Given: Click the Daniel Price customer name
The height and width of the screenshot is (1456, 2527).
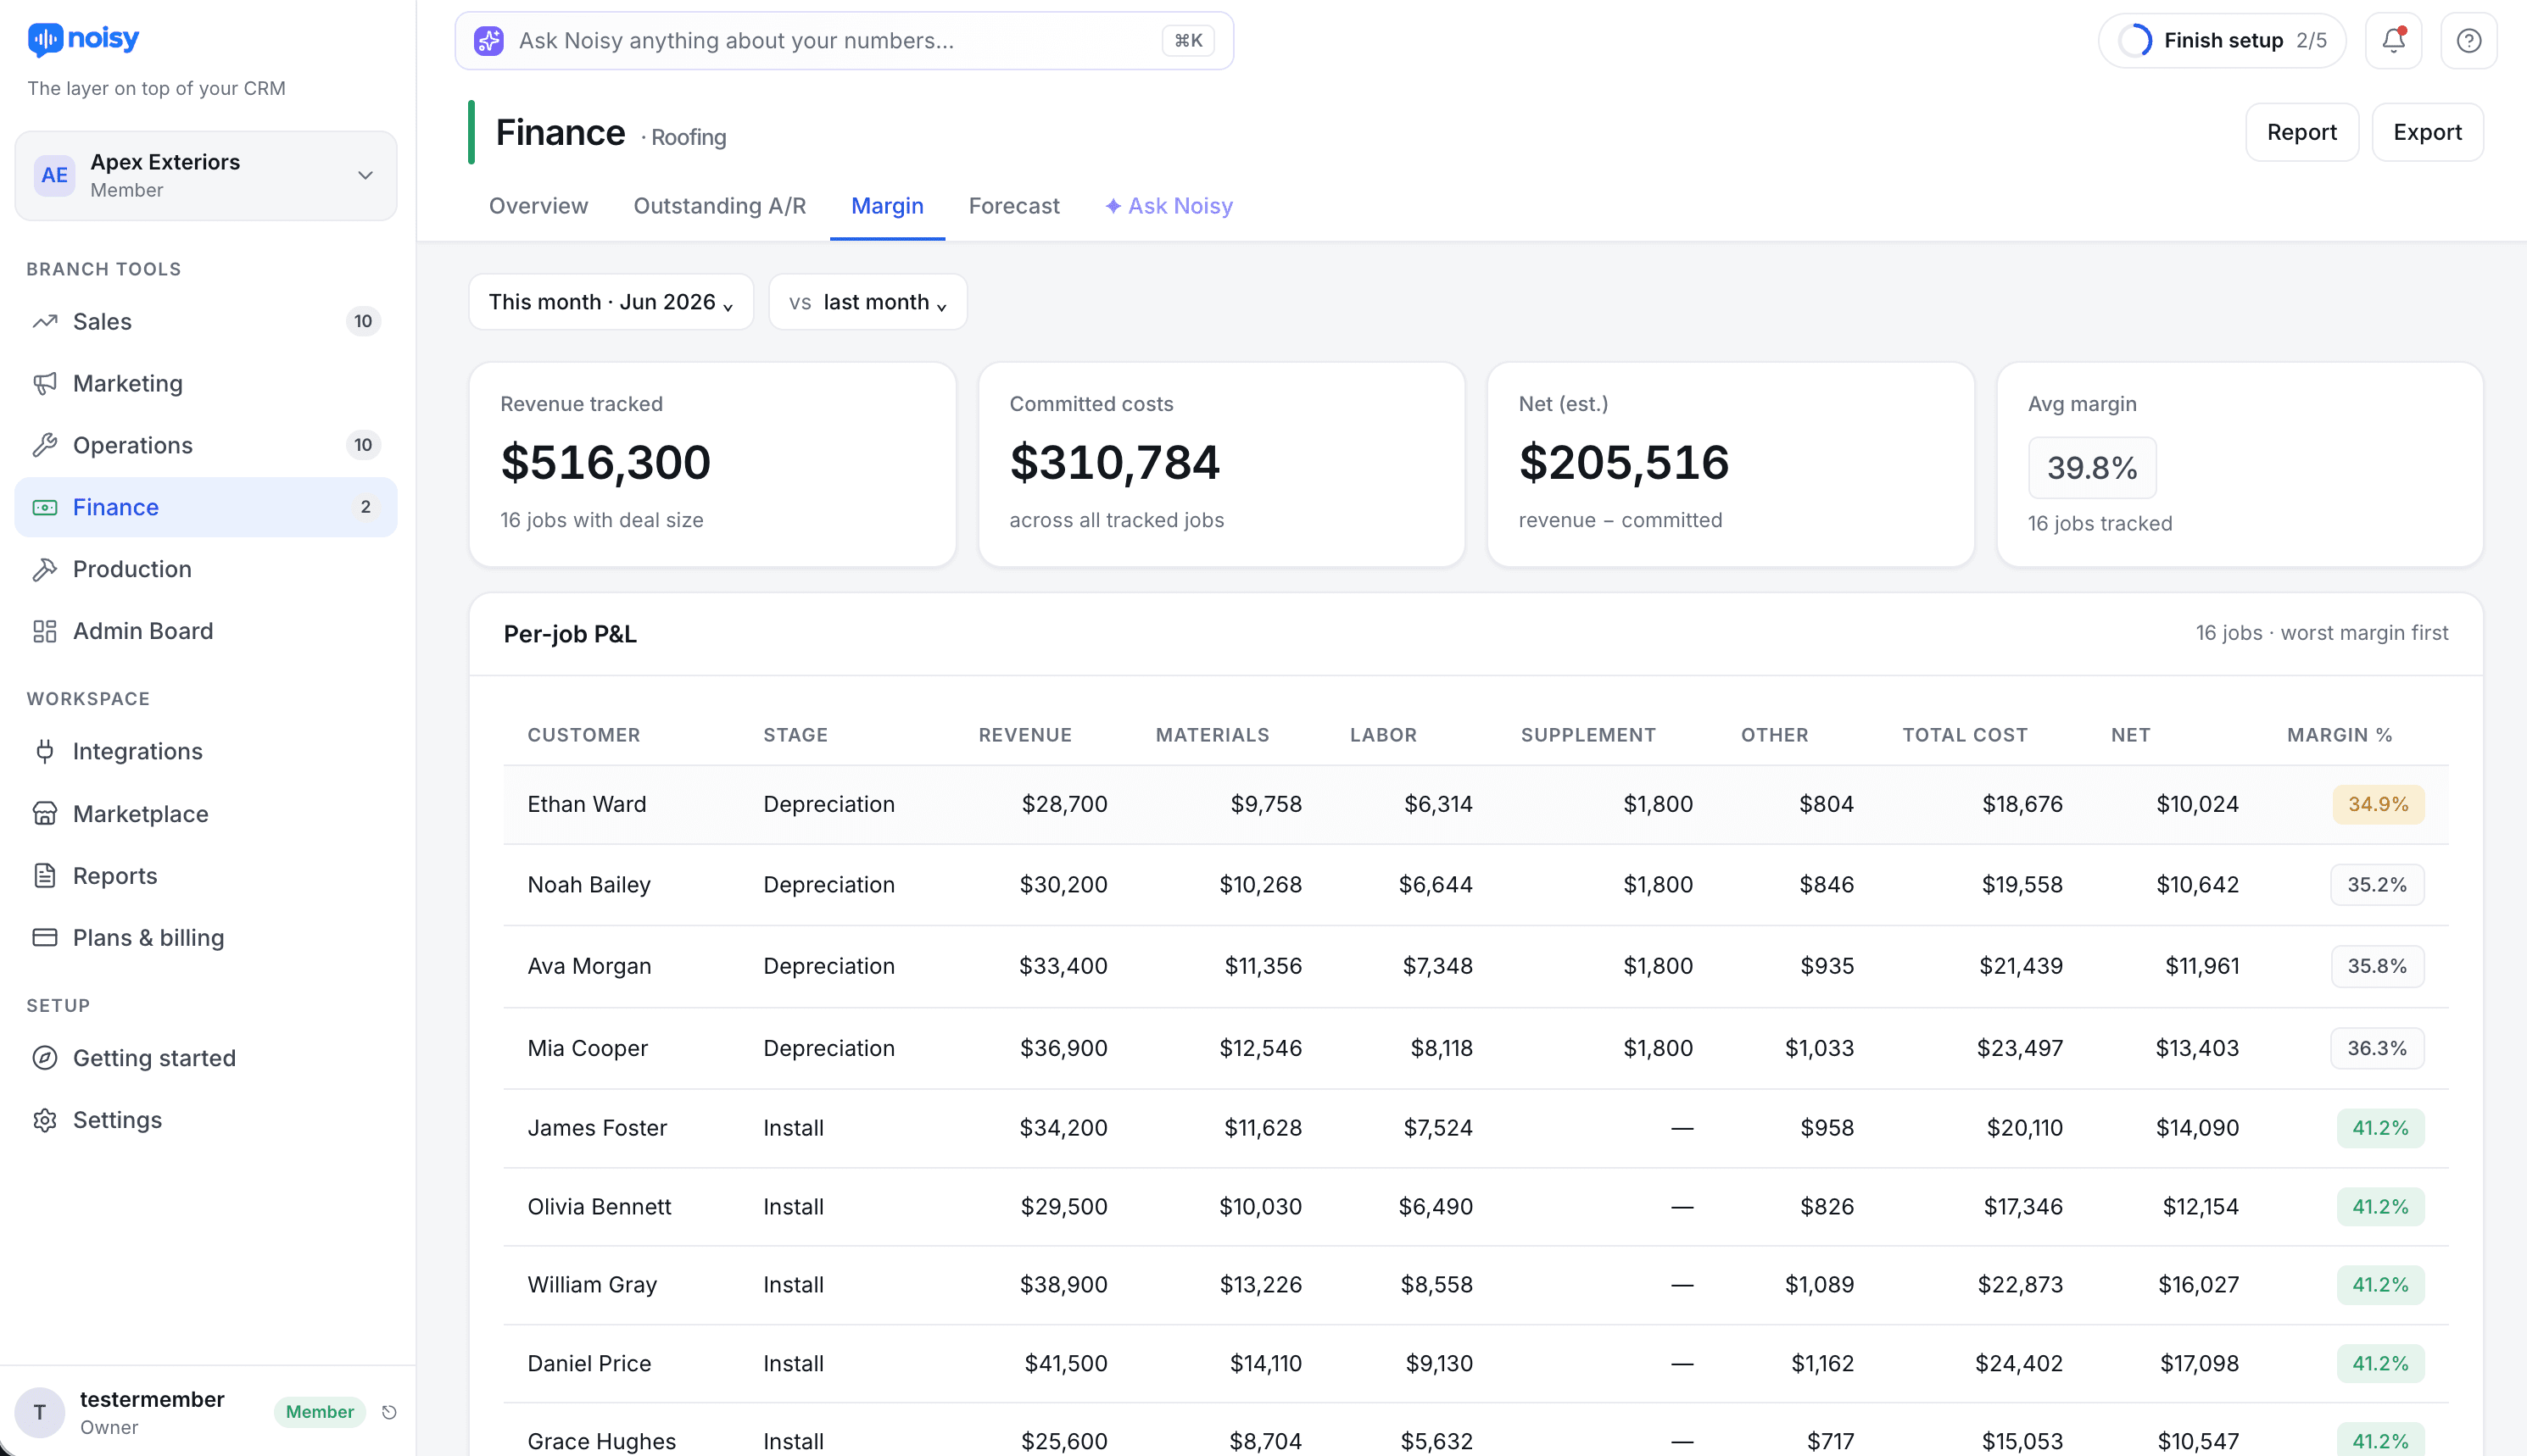Looking at the screenshot, I should click(x=589, y=1364).
